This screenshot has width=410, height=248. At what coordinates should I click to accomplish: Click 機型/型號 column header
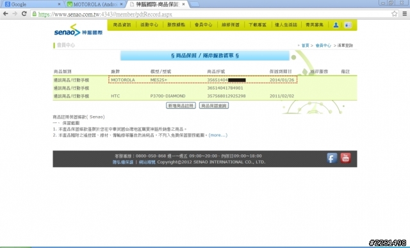pos(161,71)
